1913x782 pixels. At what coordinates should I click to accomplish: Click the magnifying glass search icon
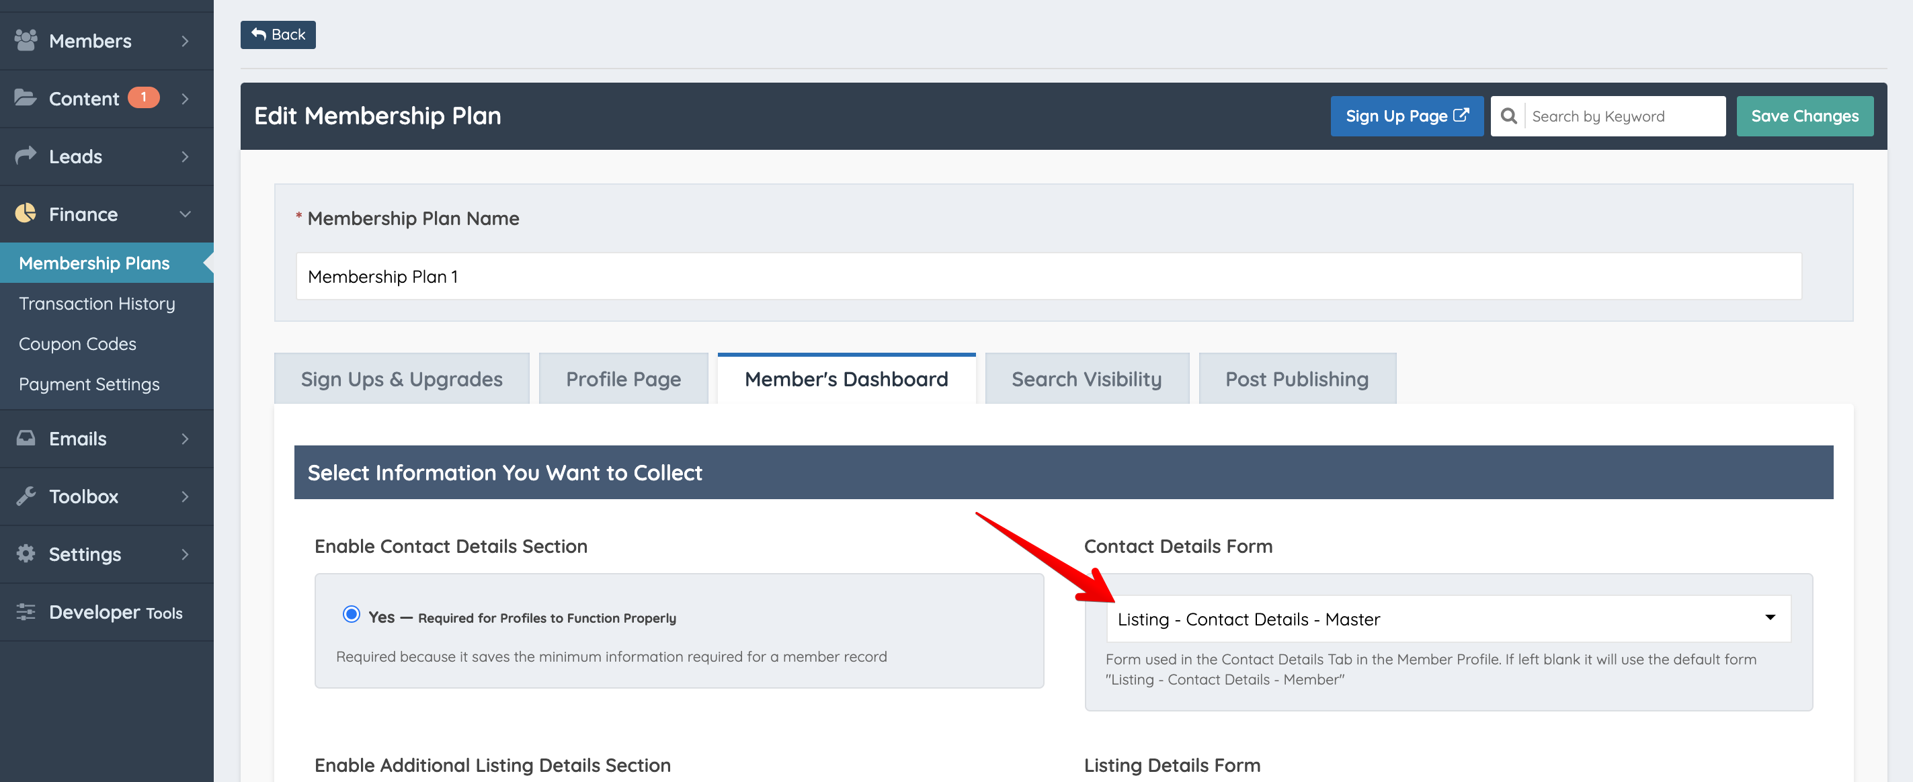tap(1508, 116)
